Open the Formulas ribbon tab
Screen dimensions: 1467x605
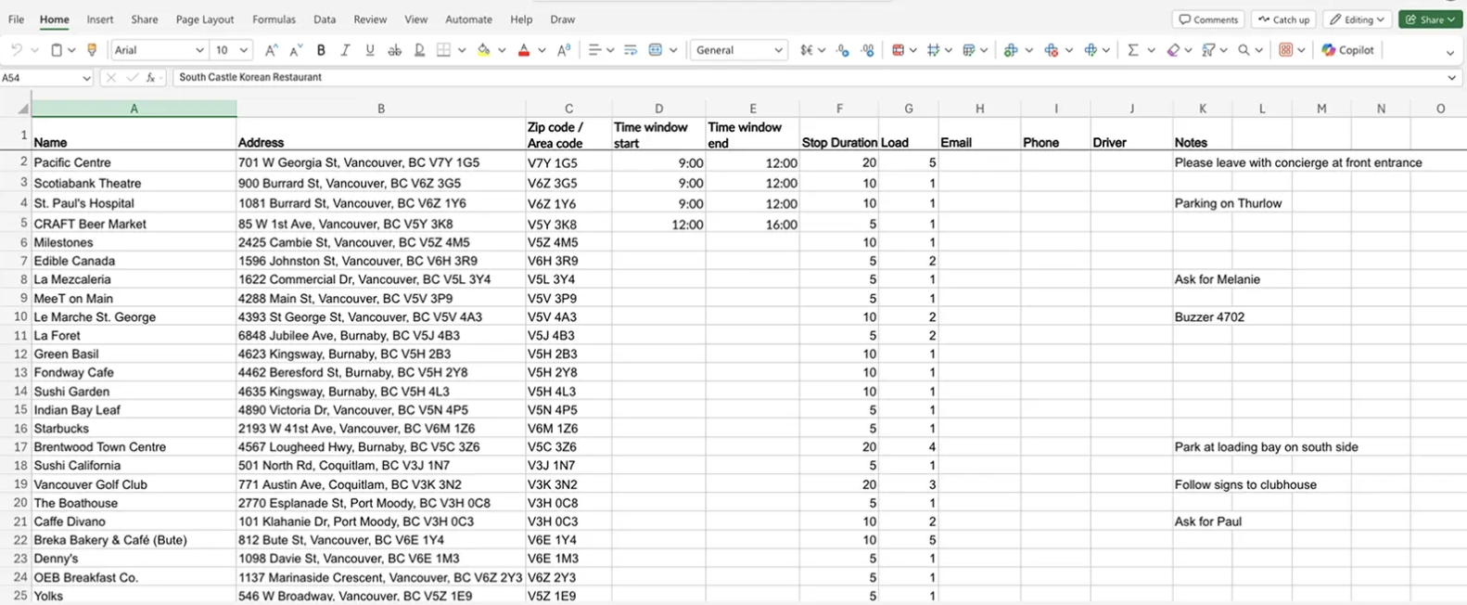click(x=274, y=19)
